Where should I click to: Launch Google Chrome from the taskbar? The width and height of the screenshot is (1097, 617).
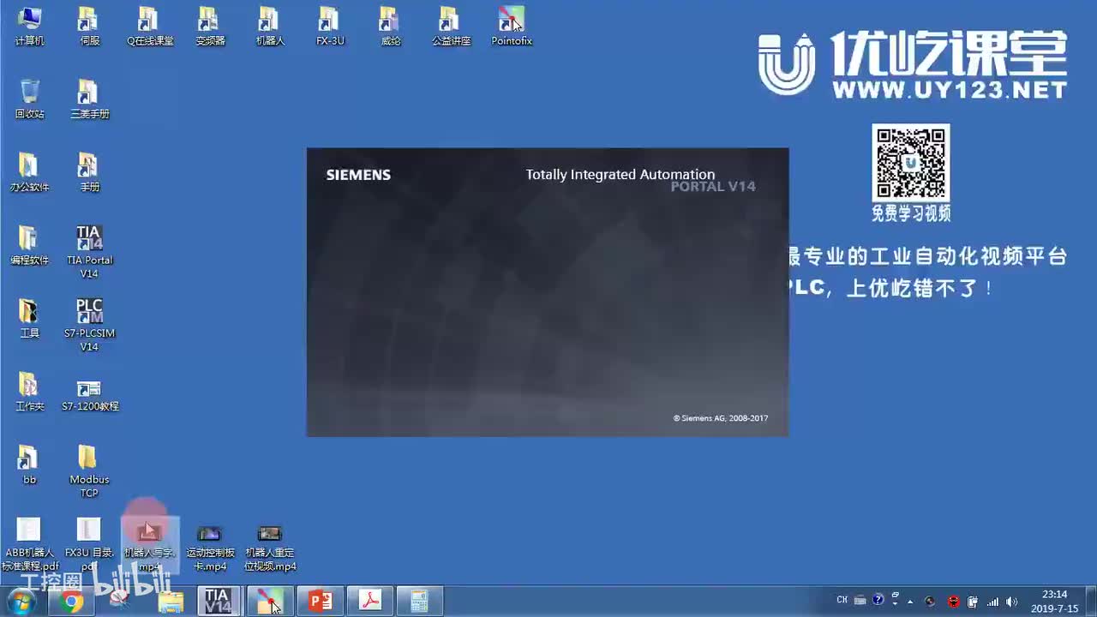pyautogui.click(x=72, y=602)
